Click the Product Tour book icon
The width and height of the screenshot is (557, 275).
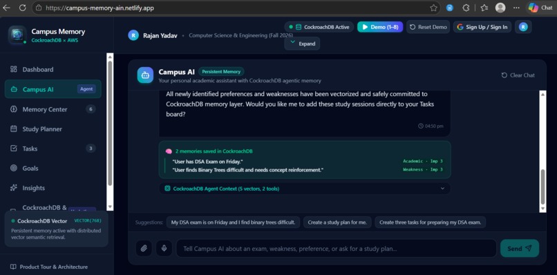(13, 267)
